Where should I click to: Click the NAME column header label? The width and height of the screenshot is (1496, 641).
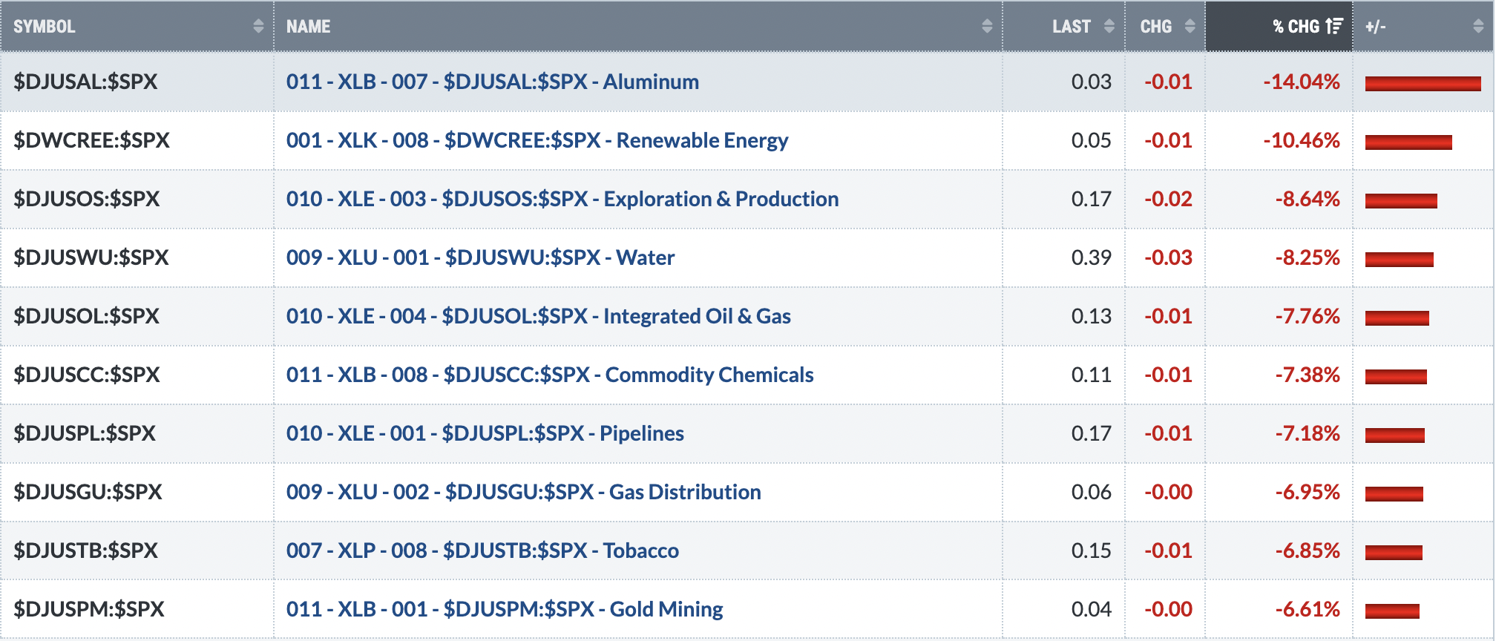click(x=309, y=26)
